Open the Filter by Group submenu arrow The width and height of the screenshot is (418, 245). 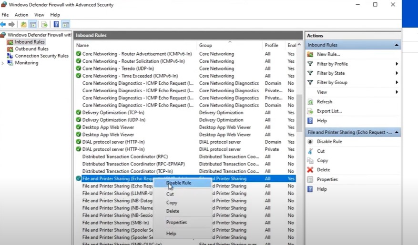[397, 82]
